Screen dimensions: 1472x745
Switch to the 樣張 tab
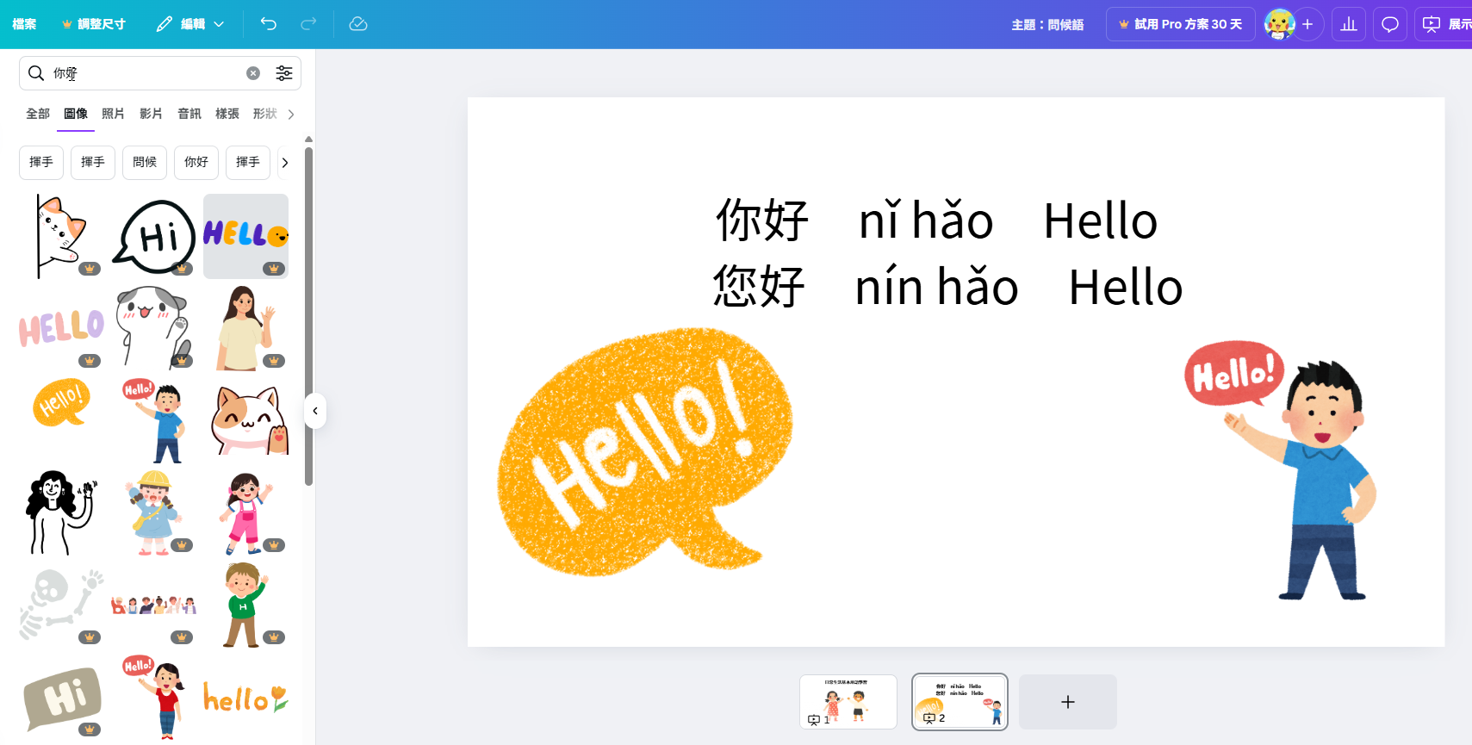click(227, 114)
